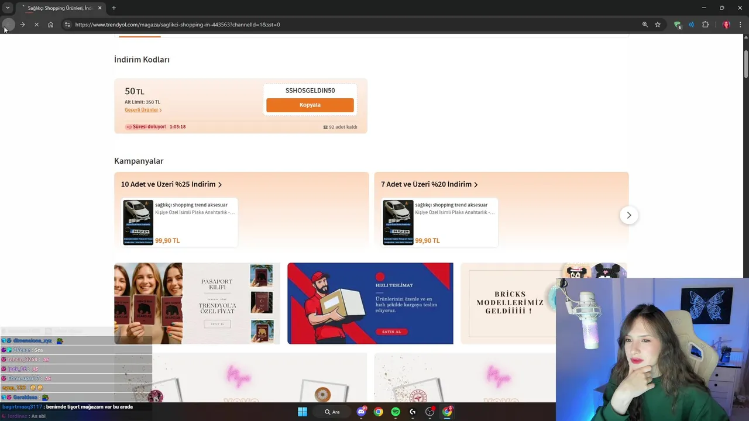Open the Pasaport Kılıfı banner
The image size is (749, 421).
[197, 303]
